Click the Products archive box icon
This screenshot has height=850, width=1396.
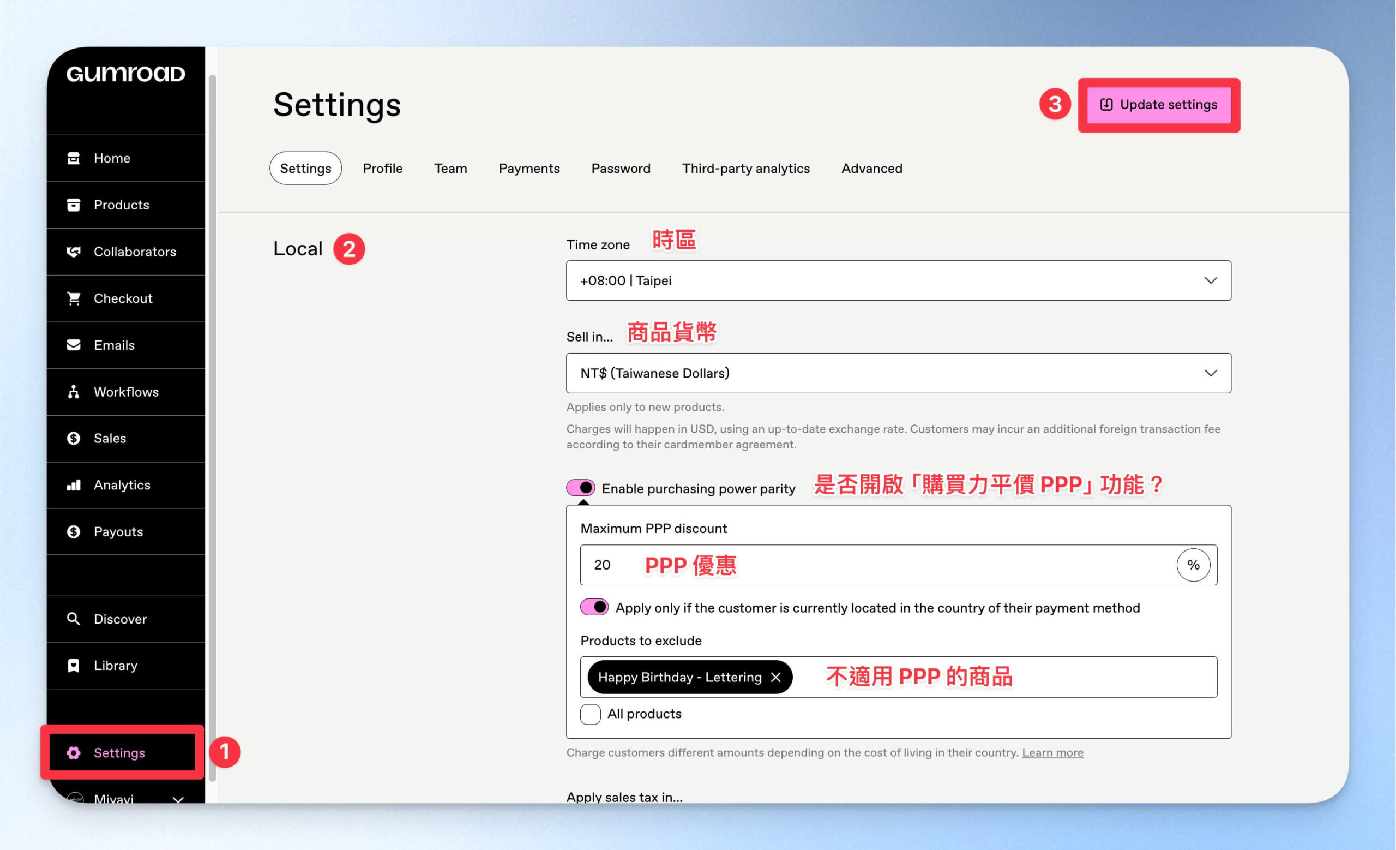(x=74, y=205)
